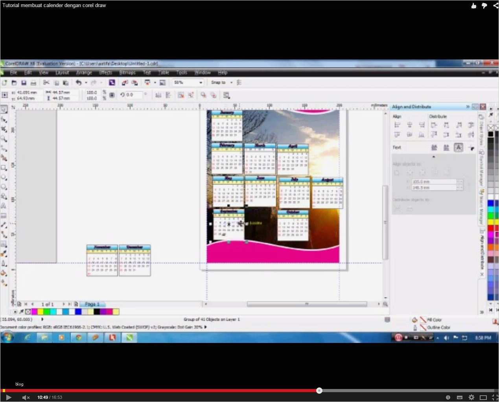Click the thumbs down dislike icon
This screenshot has width=499, height=402.
(484, 6)
